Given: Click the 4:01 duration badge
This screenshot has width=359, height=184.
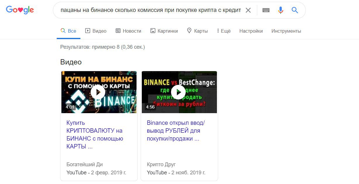Looking at the screenshot, I should 70,107.
